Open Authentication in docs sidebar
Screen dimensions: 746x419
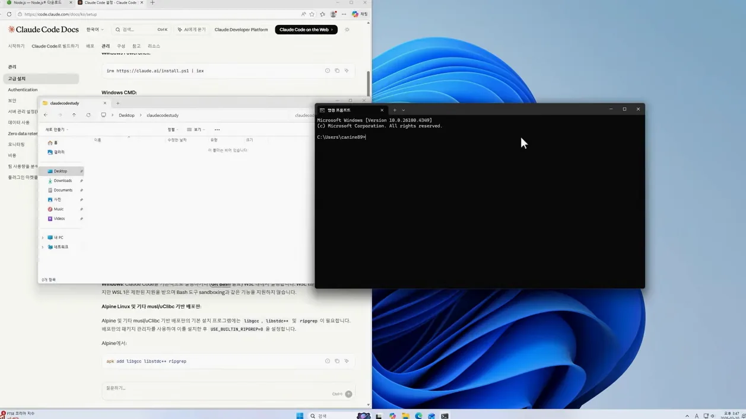pyautogui.click(x=23, y=90)
